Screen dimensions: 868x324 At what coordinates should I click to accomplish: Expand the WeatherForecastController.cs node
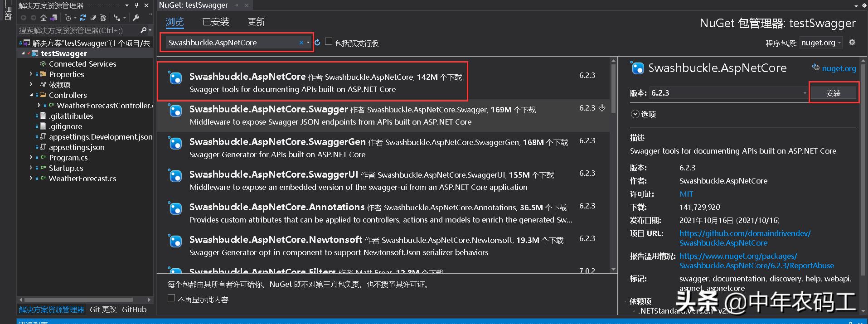pyautogui.click(x=39, y=105)
